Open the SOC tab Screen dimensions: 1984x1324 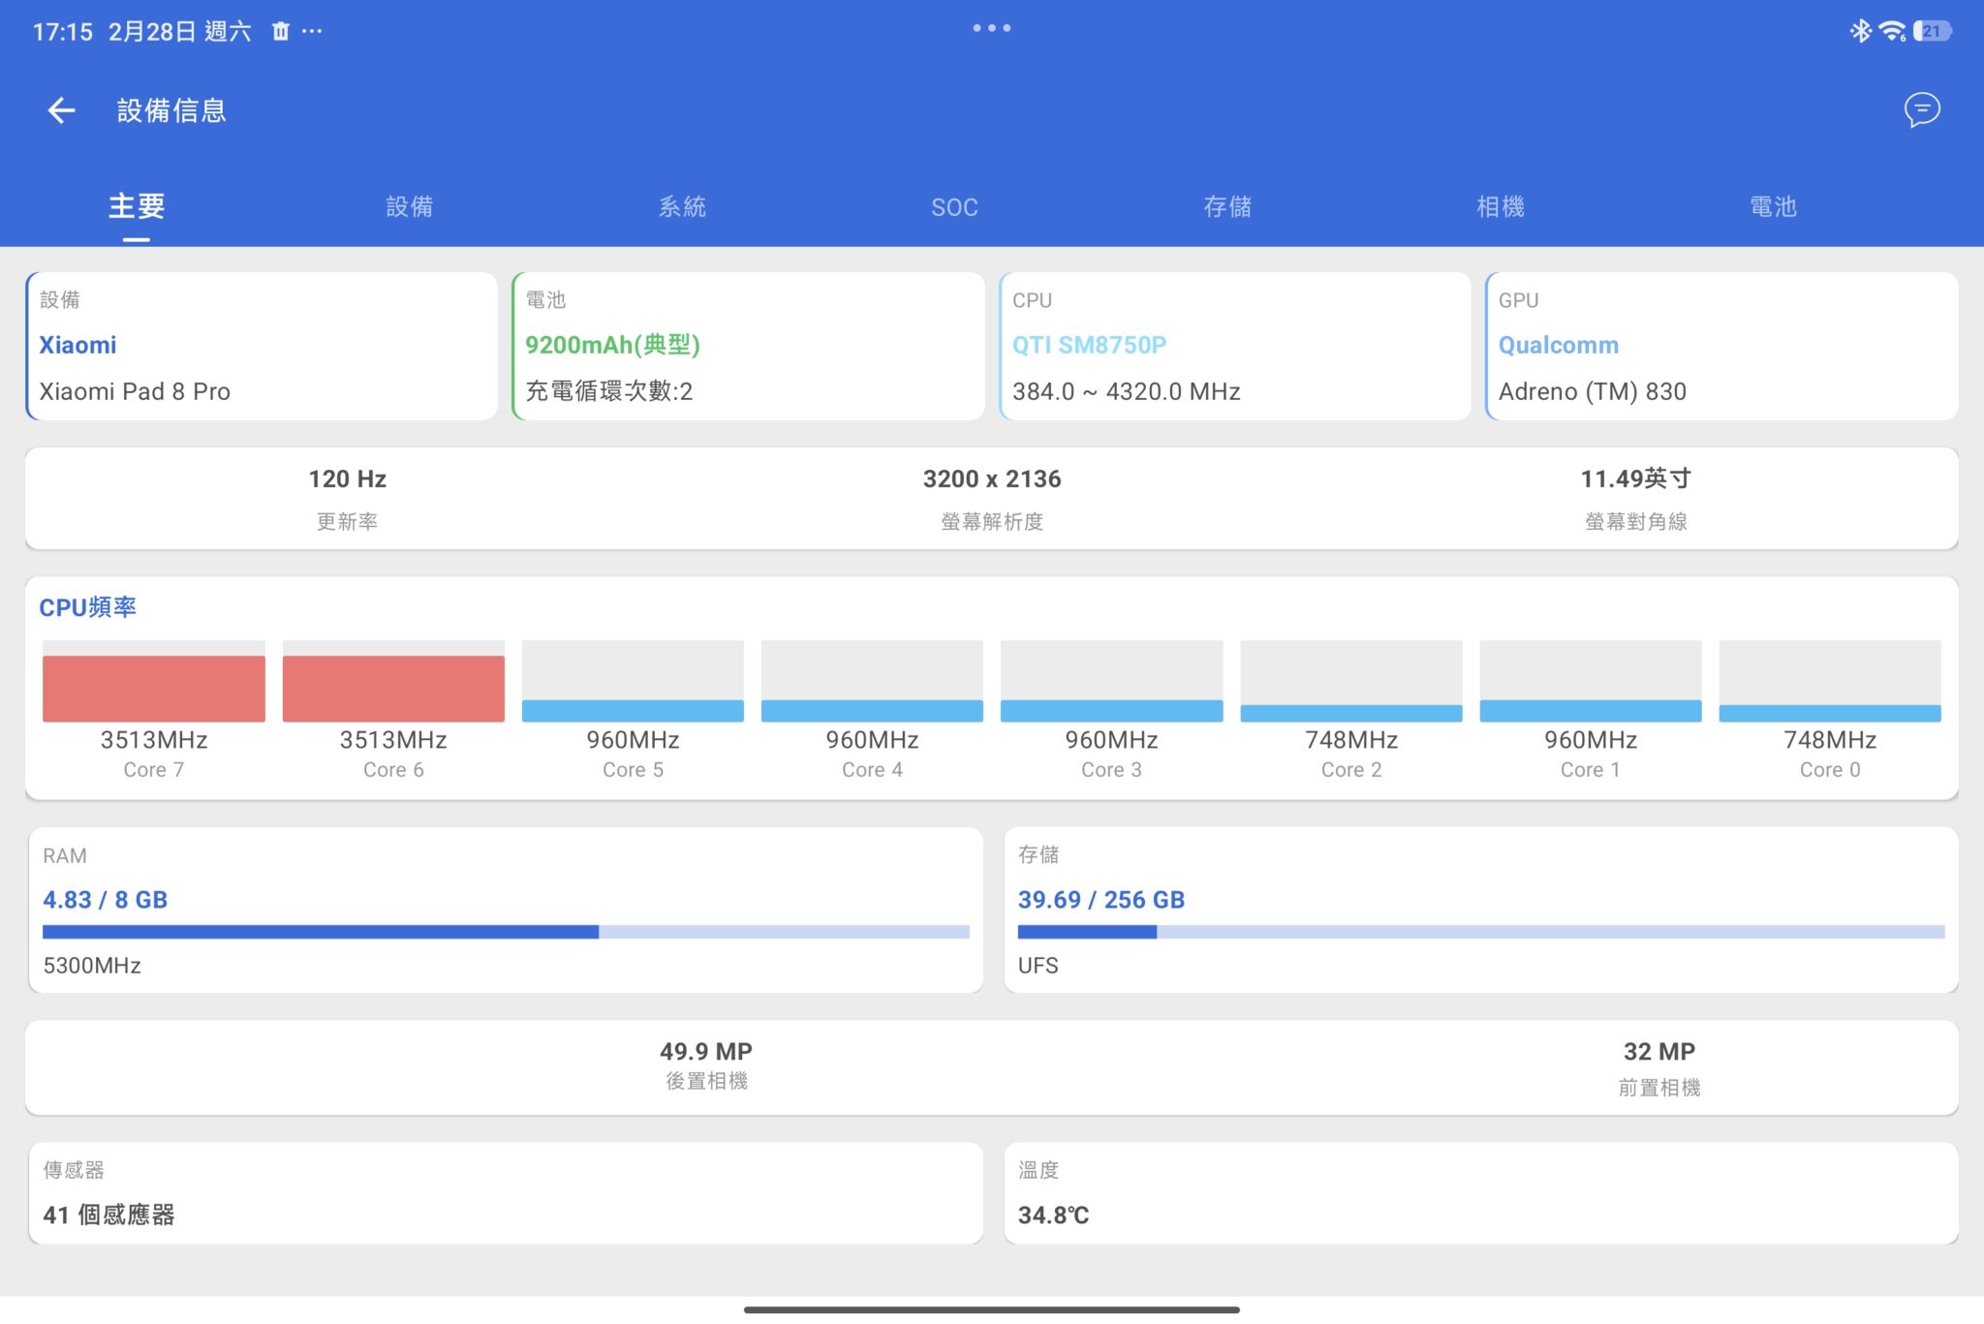954,206
